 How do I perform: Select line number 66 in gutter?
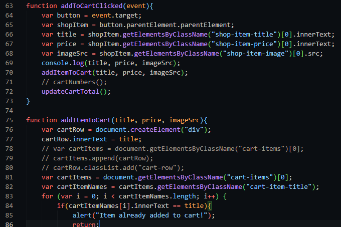point(9,35)
